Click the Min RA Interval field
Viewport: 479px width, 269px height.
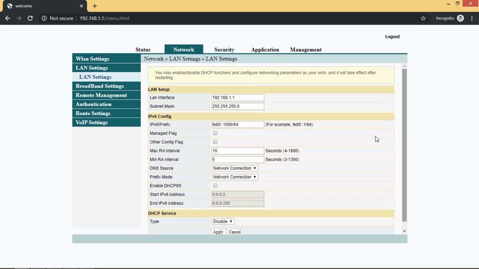pos(238,159)
